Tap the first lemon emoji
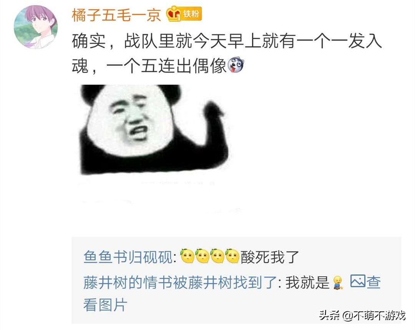Viewport: 415px width, 330px height. (188, 256)
